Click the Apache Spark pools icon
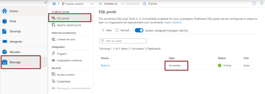Viewport: 265px width, 94px height. click(x=53, y=25)
